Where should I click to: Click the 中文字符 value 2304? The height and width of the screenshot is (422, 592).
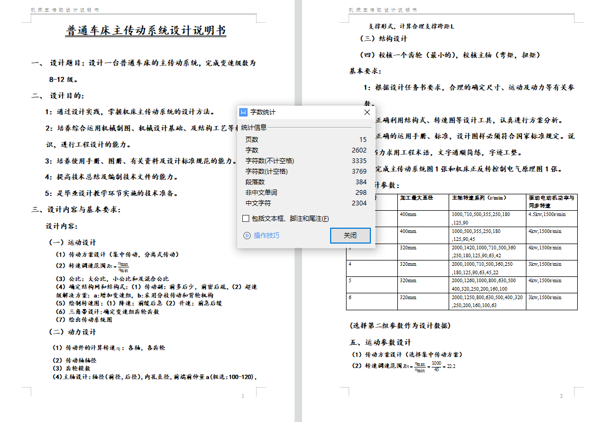359,203
